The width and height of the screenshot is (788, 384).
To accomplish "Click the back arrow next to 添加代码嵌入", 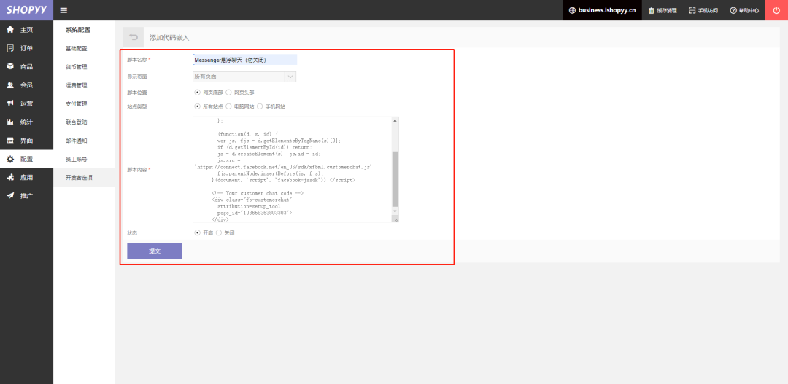I will pyautogui.click(x=134, y=37).
